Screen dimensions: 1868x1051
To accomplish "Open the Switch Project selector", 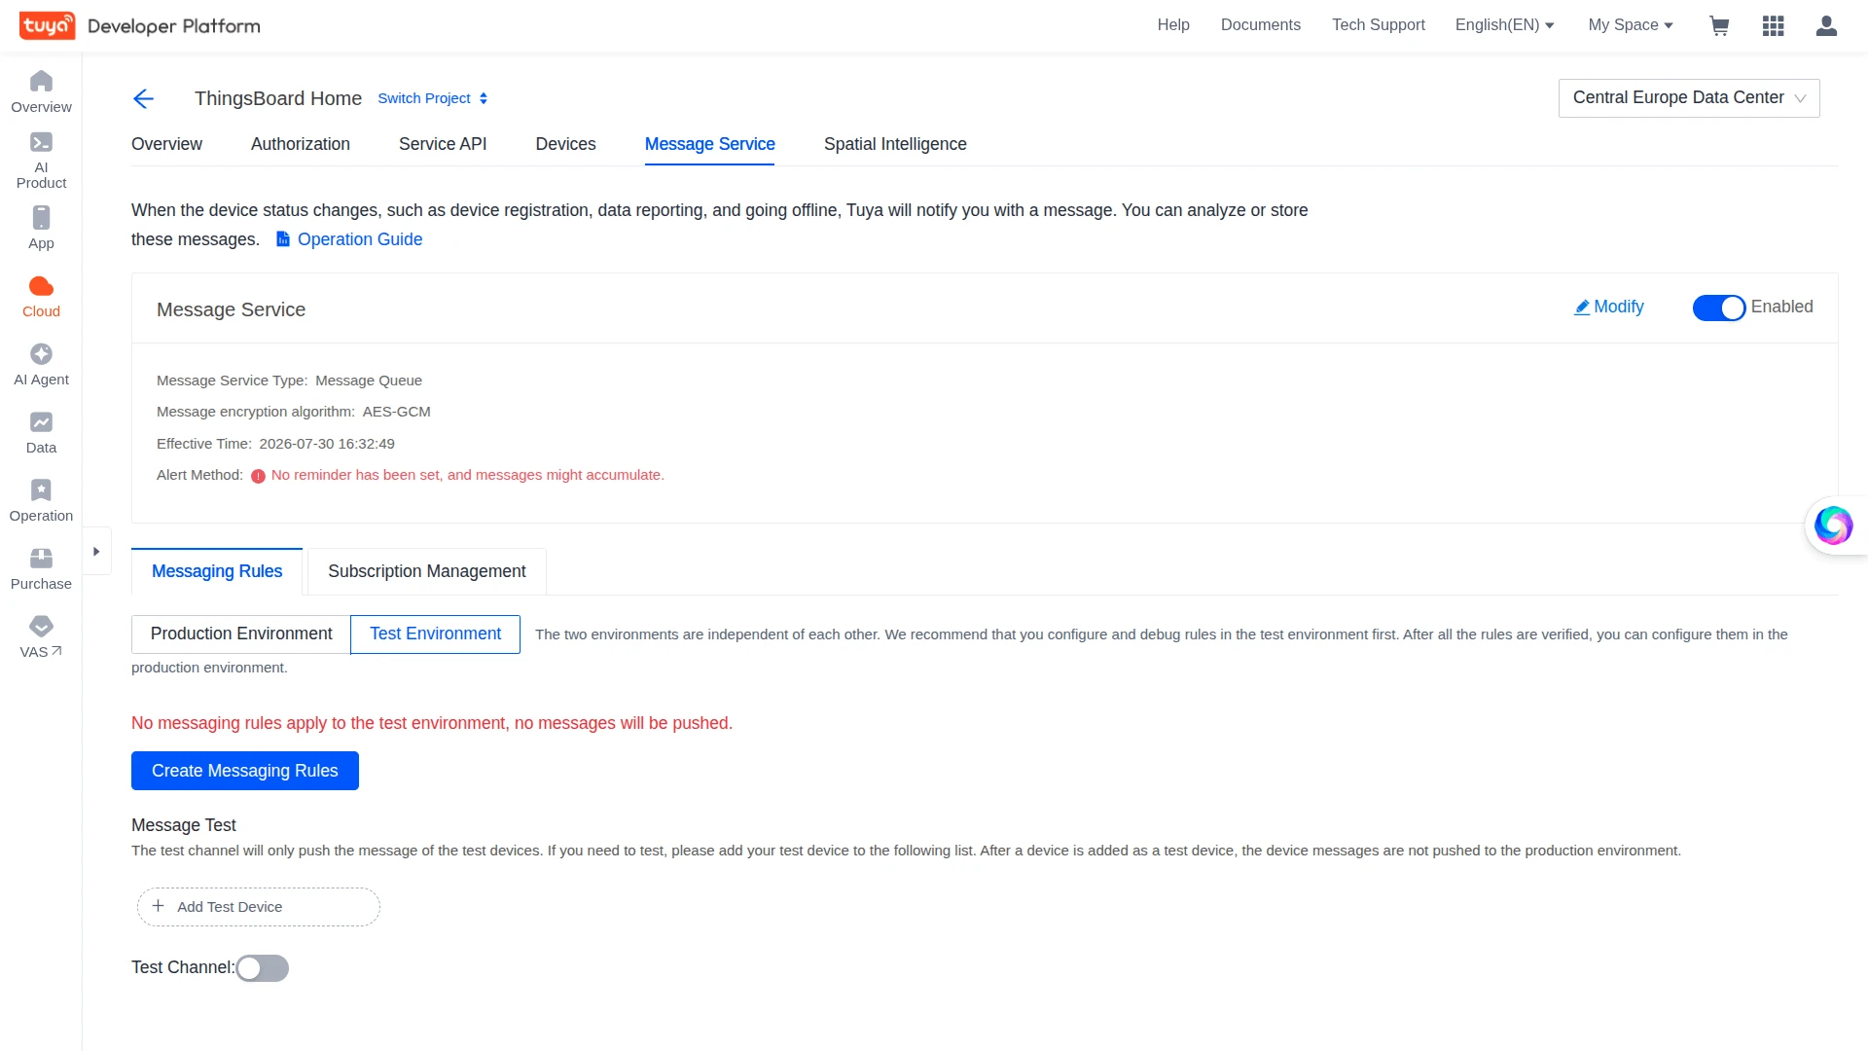I will point(433,98).
